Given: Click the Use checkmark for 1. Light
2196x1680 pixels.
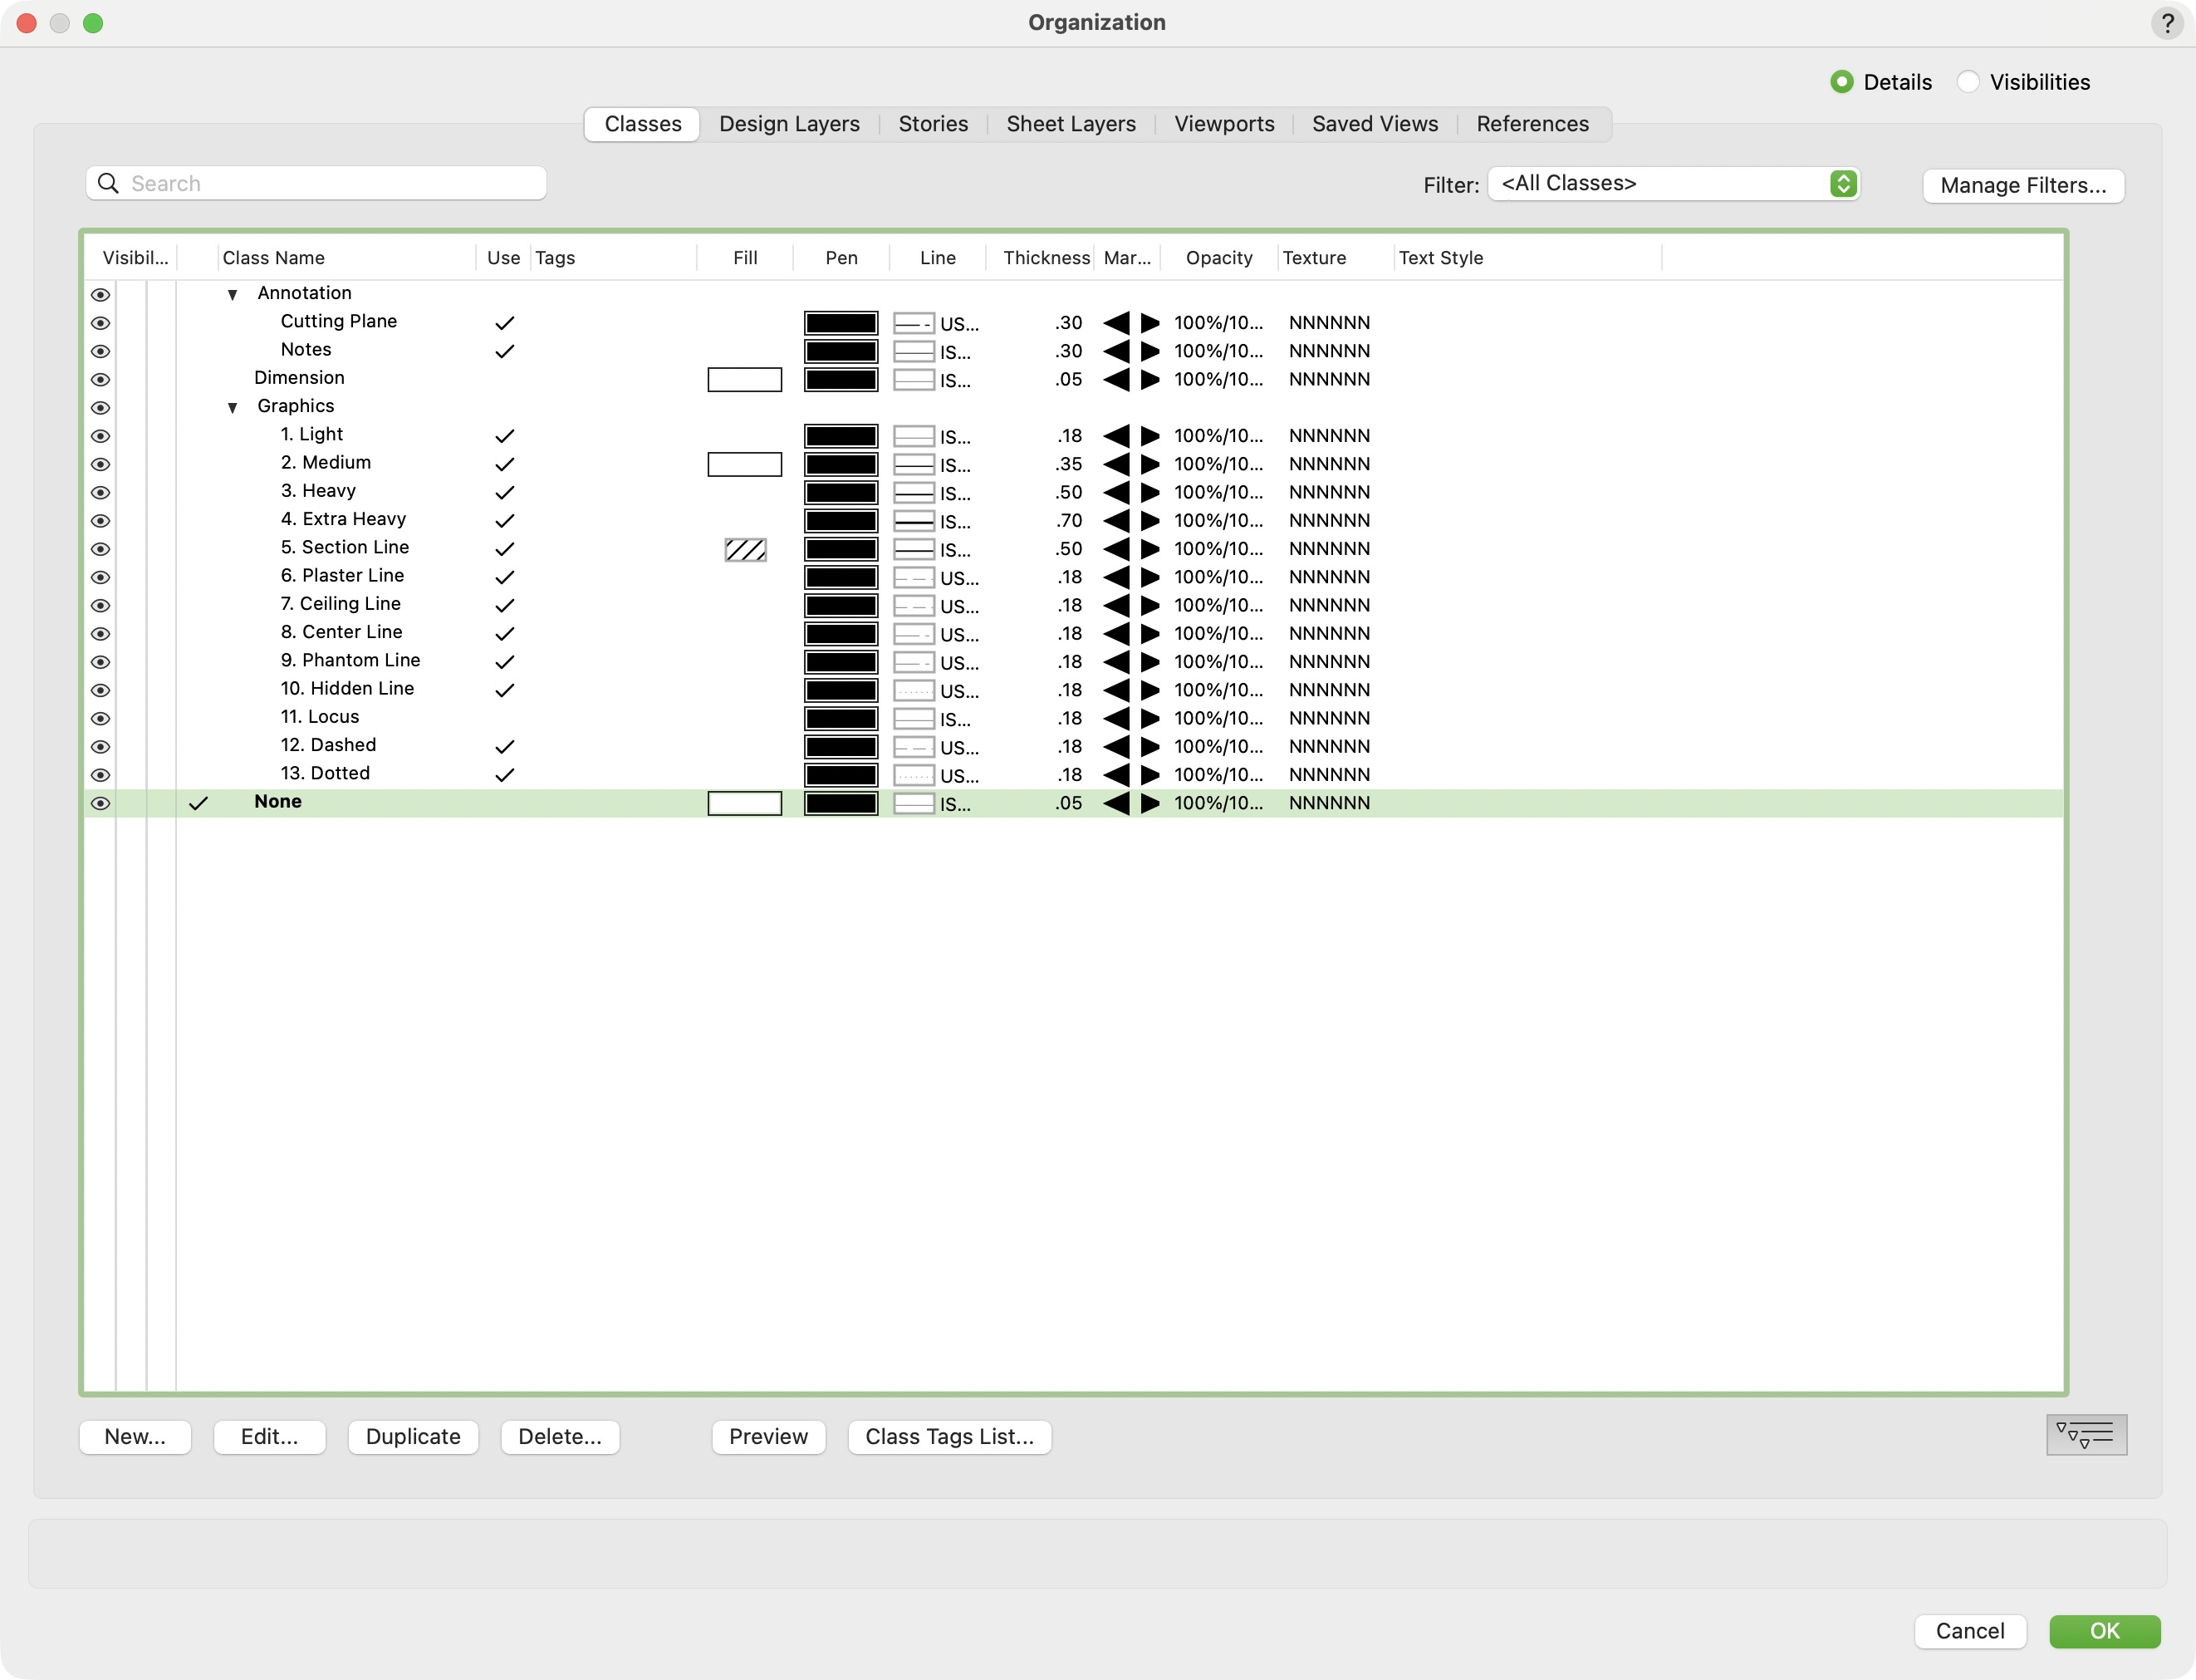Looking at the screenshot, I should pyautogui.click(x=505, y=436).
